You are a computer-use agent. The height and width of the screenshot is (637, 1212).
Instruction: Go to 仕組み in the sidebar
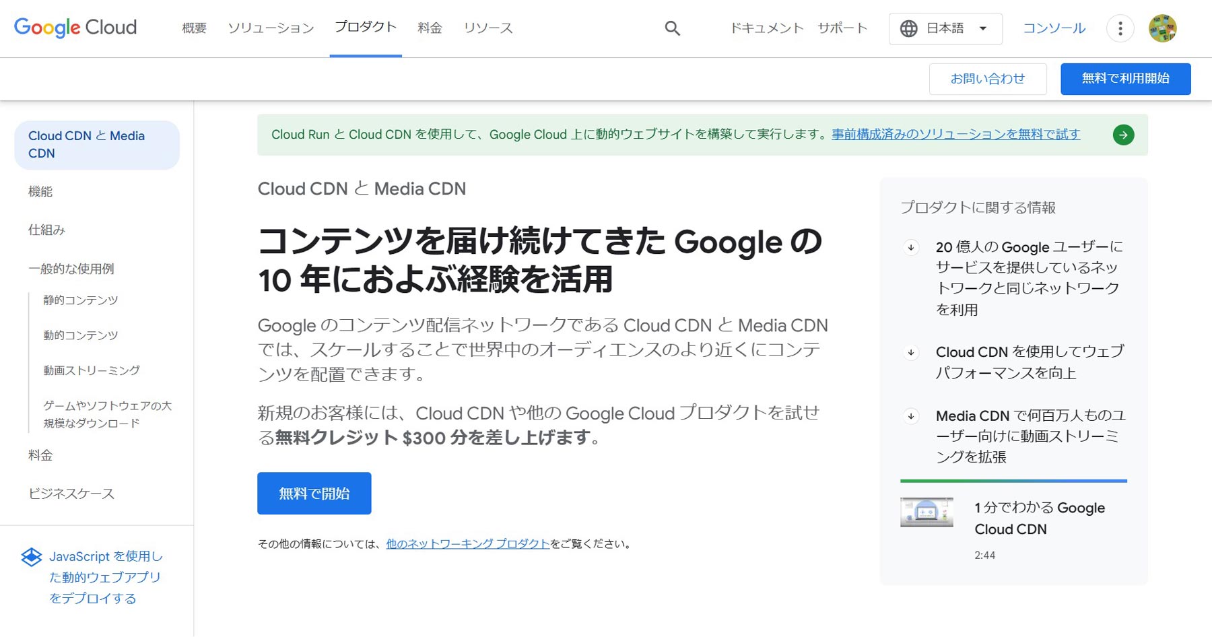coord(46,230)
